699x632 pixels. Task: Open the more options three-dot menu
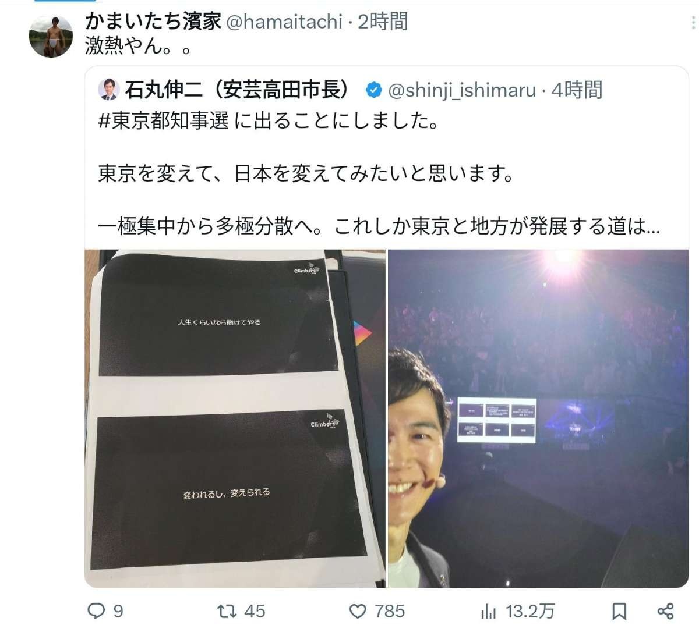pos(693,22)
